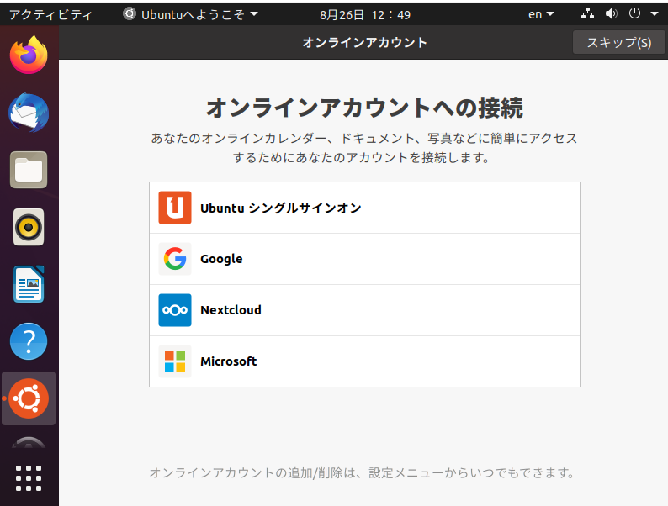This screenshot has height=506, width=668.
Task: Select the Nextcloud account text label
Action: (231, 310)
